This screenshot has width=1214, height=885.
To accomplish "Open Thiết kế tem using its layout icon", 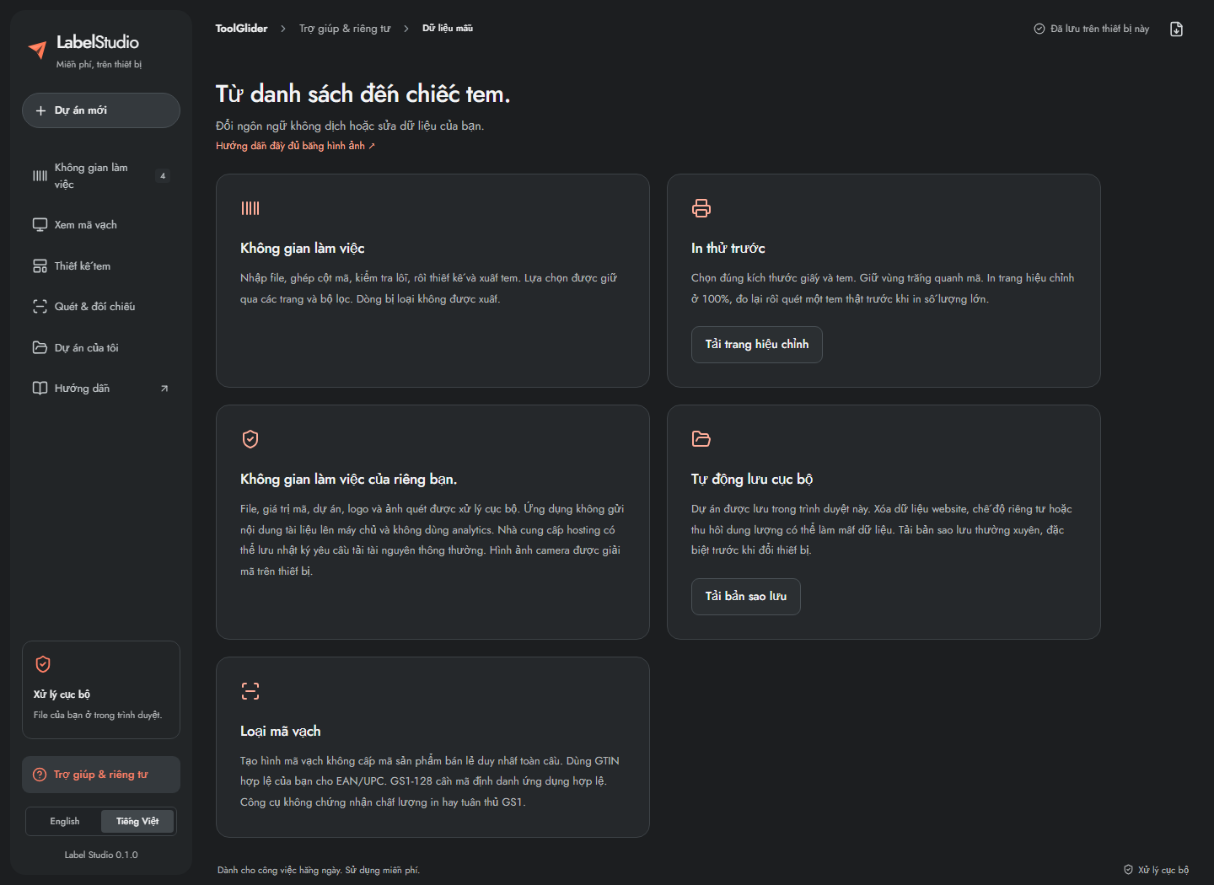I will coord(40,266).
